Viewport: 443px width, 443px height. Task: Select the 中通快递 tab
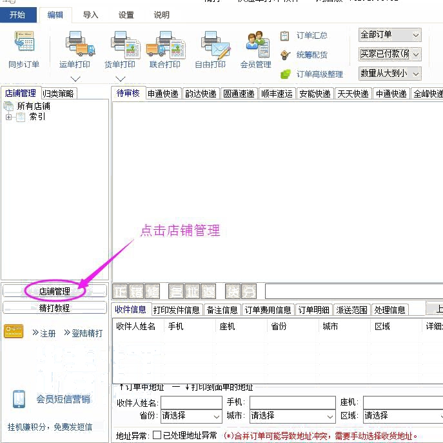click(391, 94)
